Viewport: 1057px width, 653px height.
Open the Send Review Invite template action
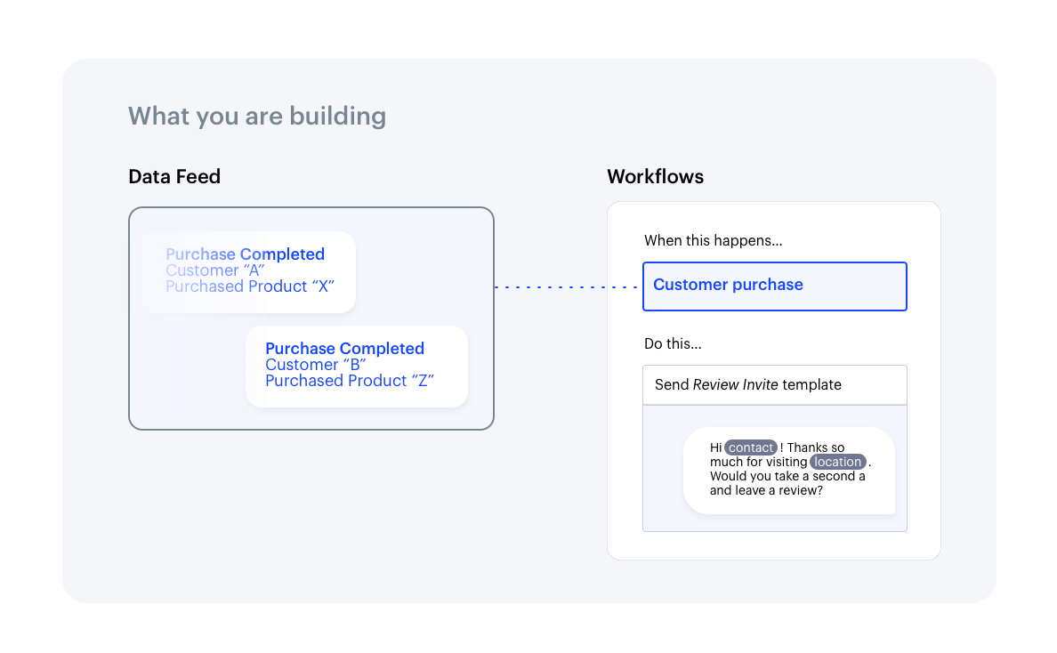click(775, 385)
